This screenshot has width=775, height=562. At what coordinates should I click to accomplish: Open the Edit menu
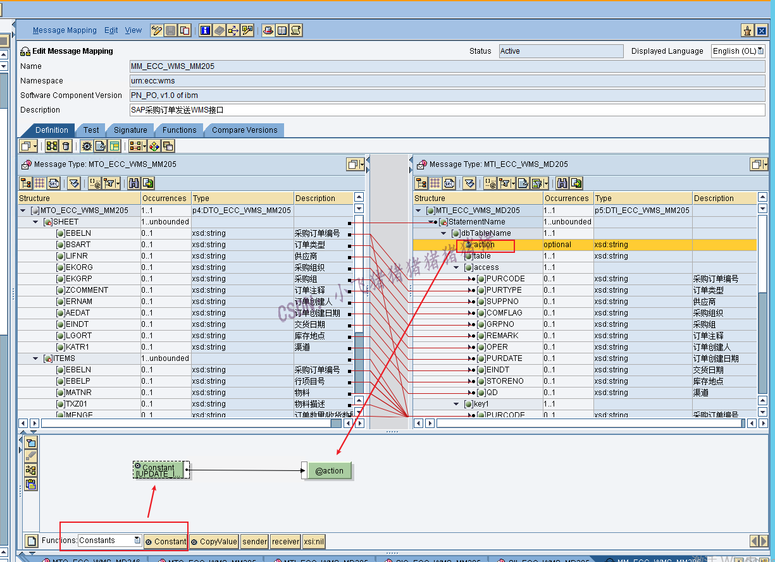tap(111, 30)
